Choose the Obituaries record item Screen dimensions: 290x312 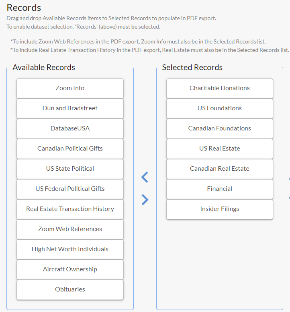70,289
